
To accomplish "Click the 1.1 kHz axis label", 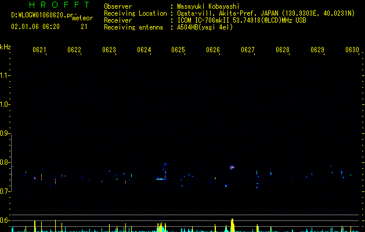I will 5,75.
